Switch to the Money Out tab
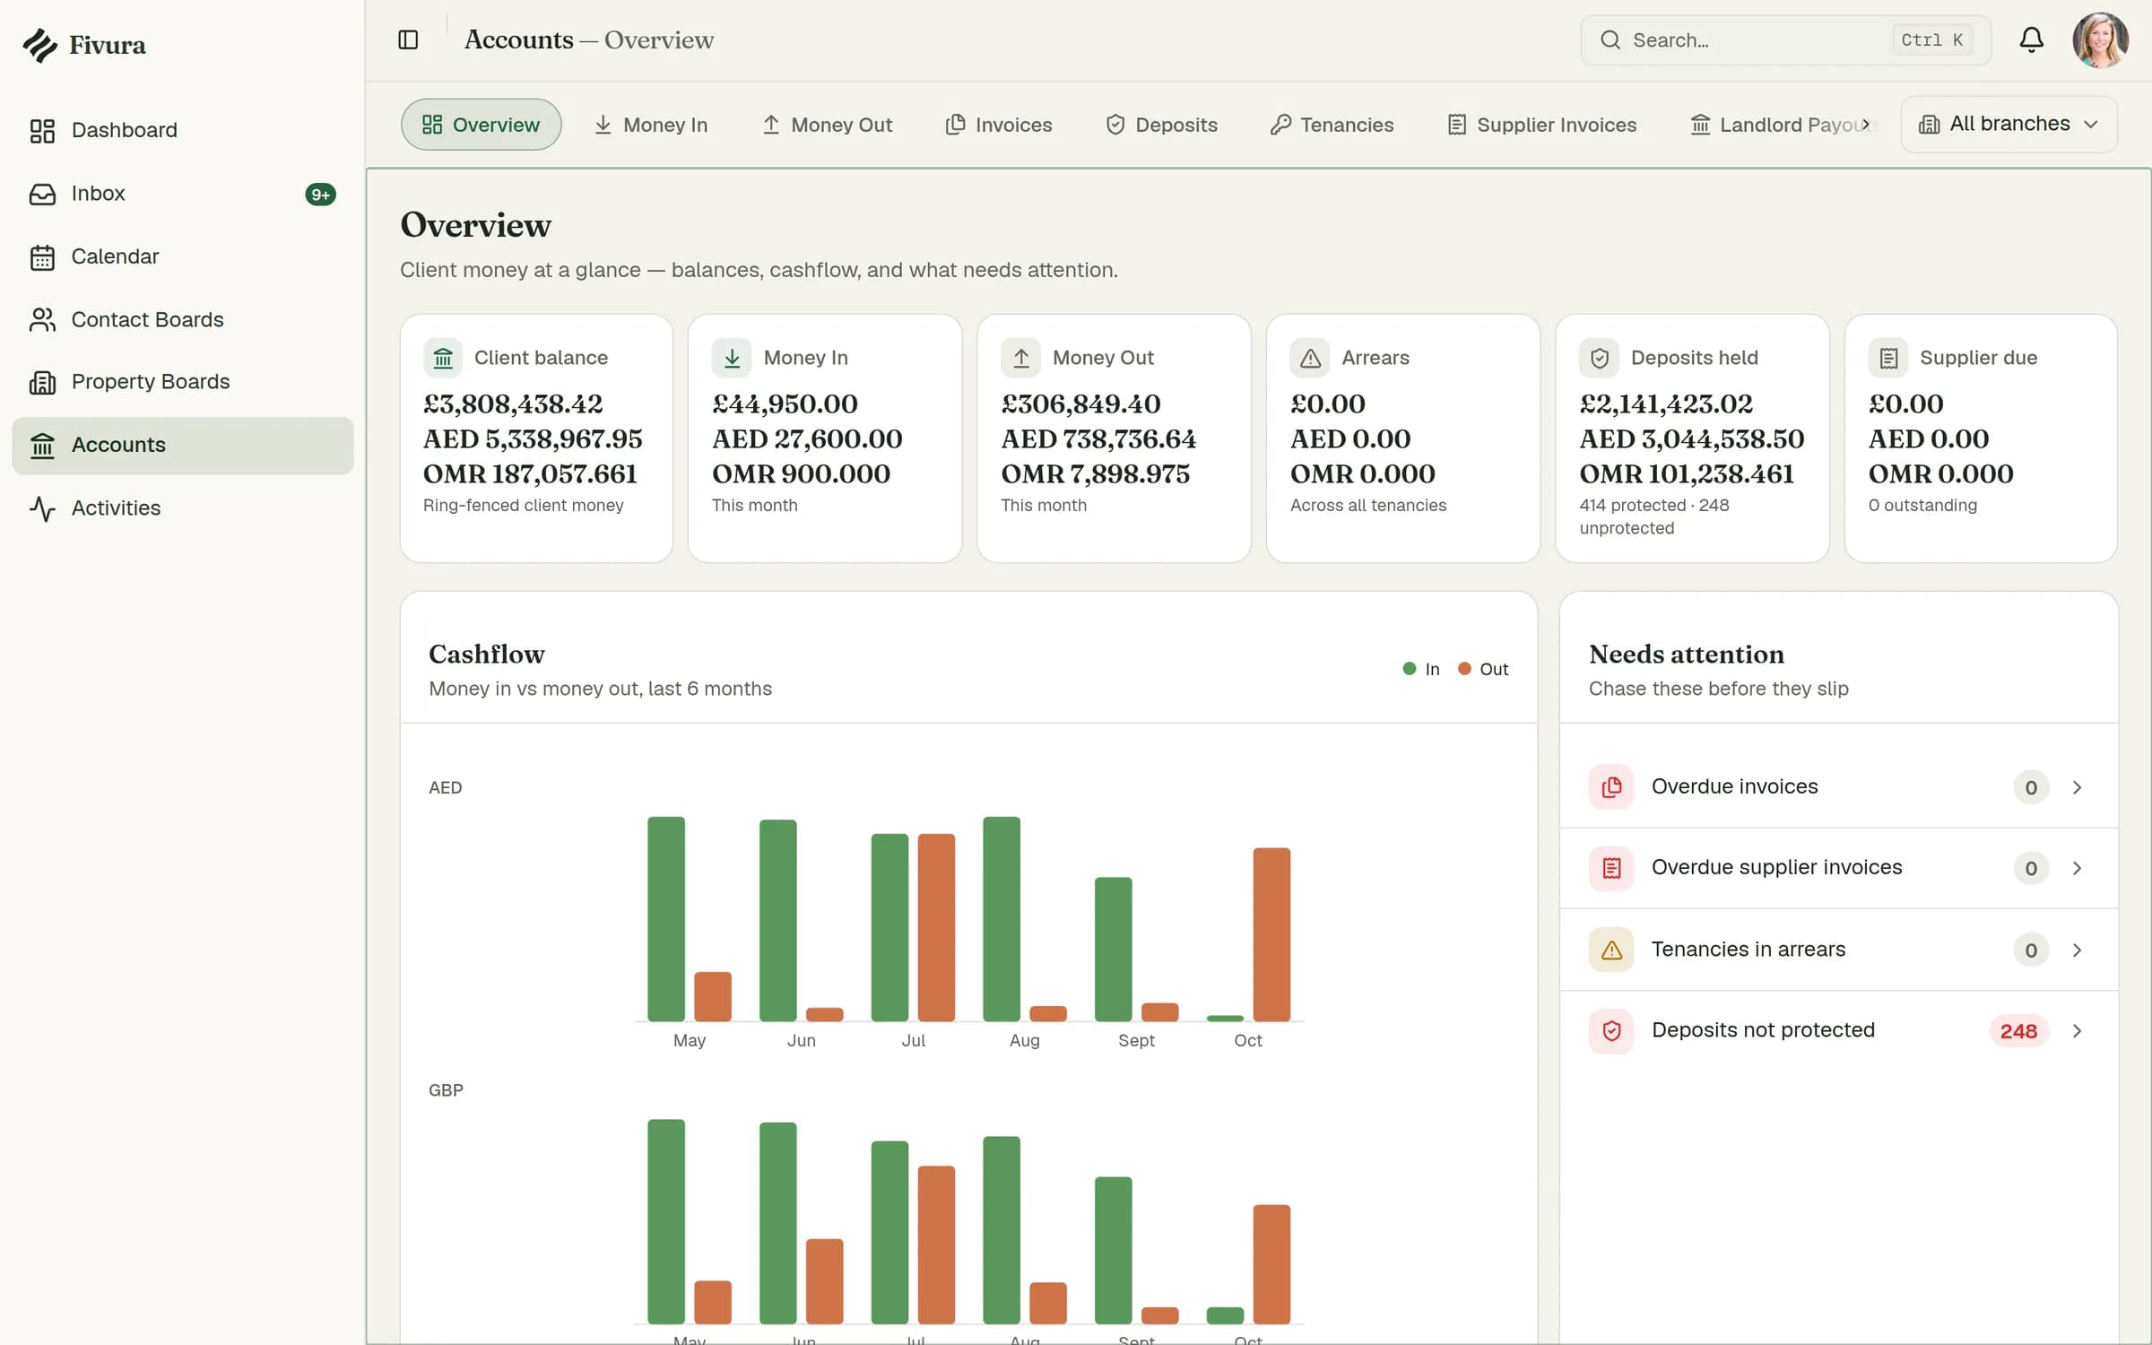Image resolution: width=2152 pixels, height=1345 pixels. [x=827, y=125]
